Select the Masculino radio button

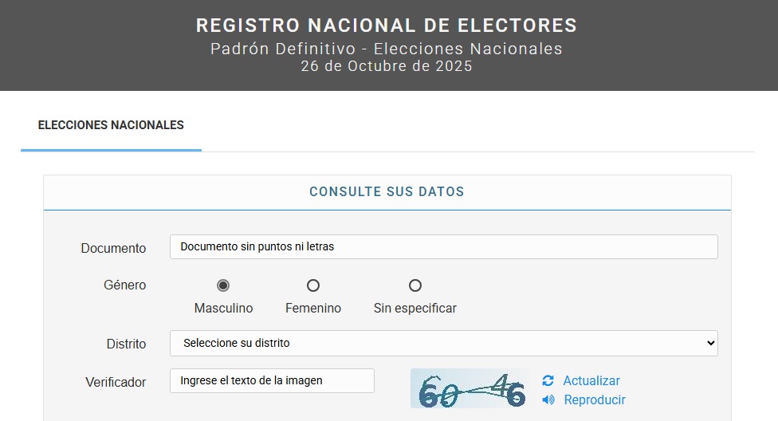223,285
